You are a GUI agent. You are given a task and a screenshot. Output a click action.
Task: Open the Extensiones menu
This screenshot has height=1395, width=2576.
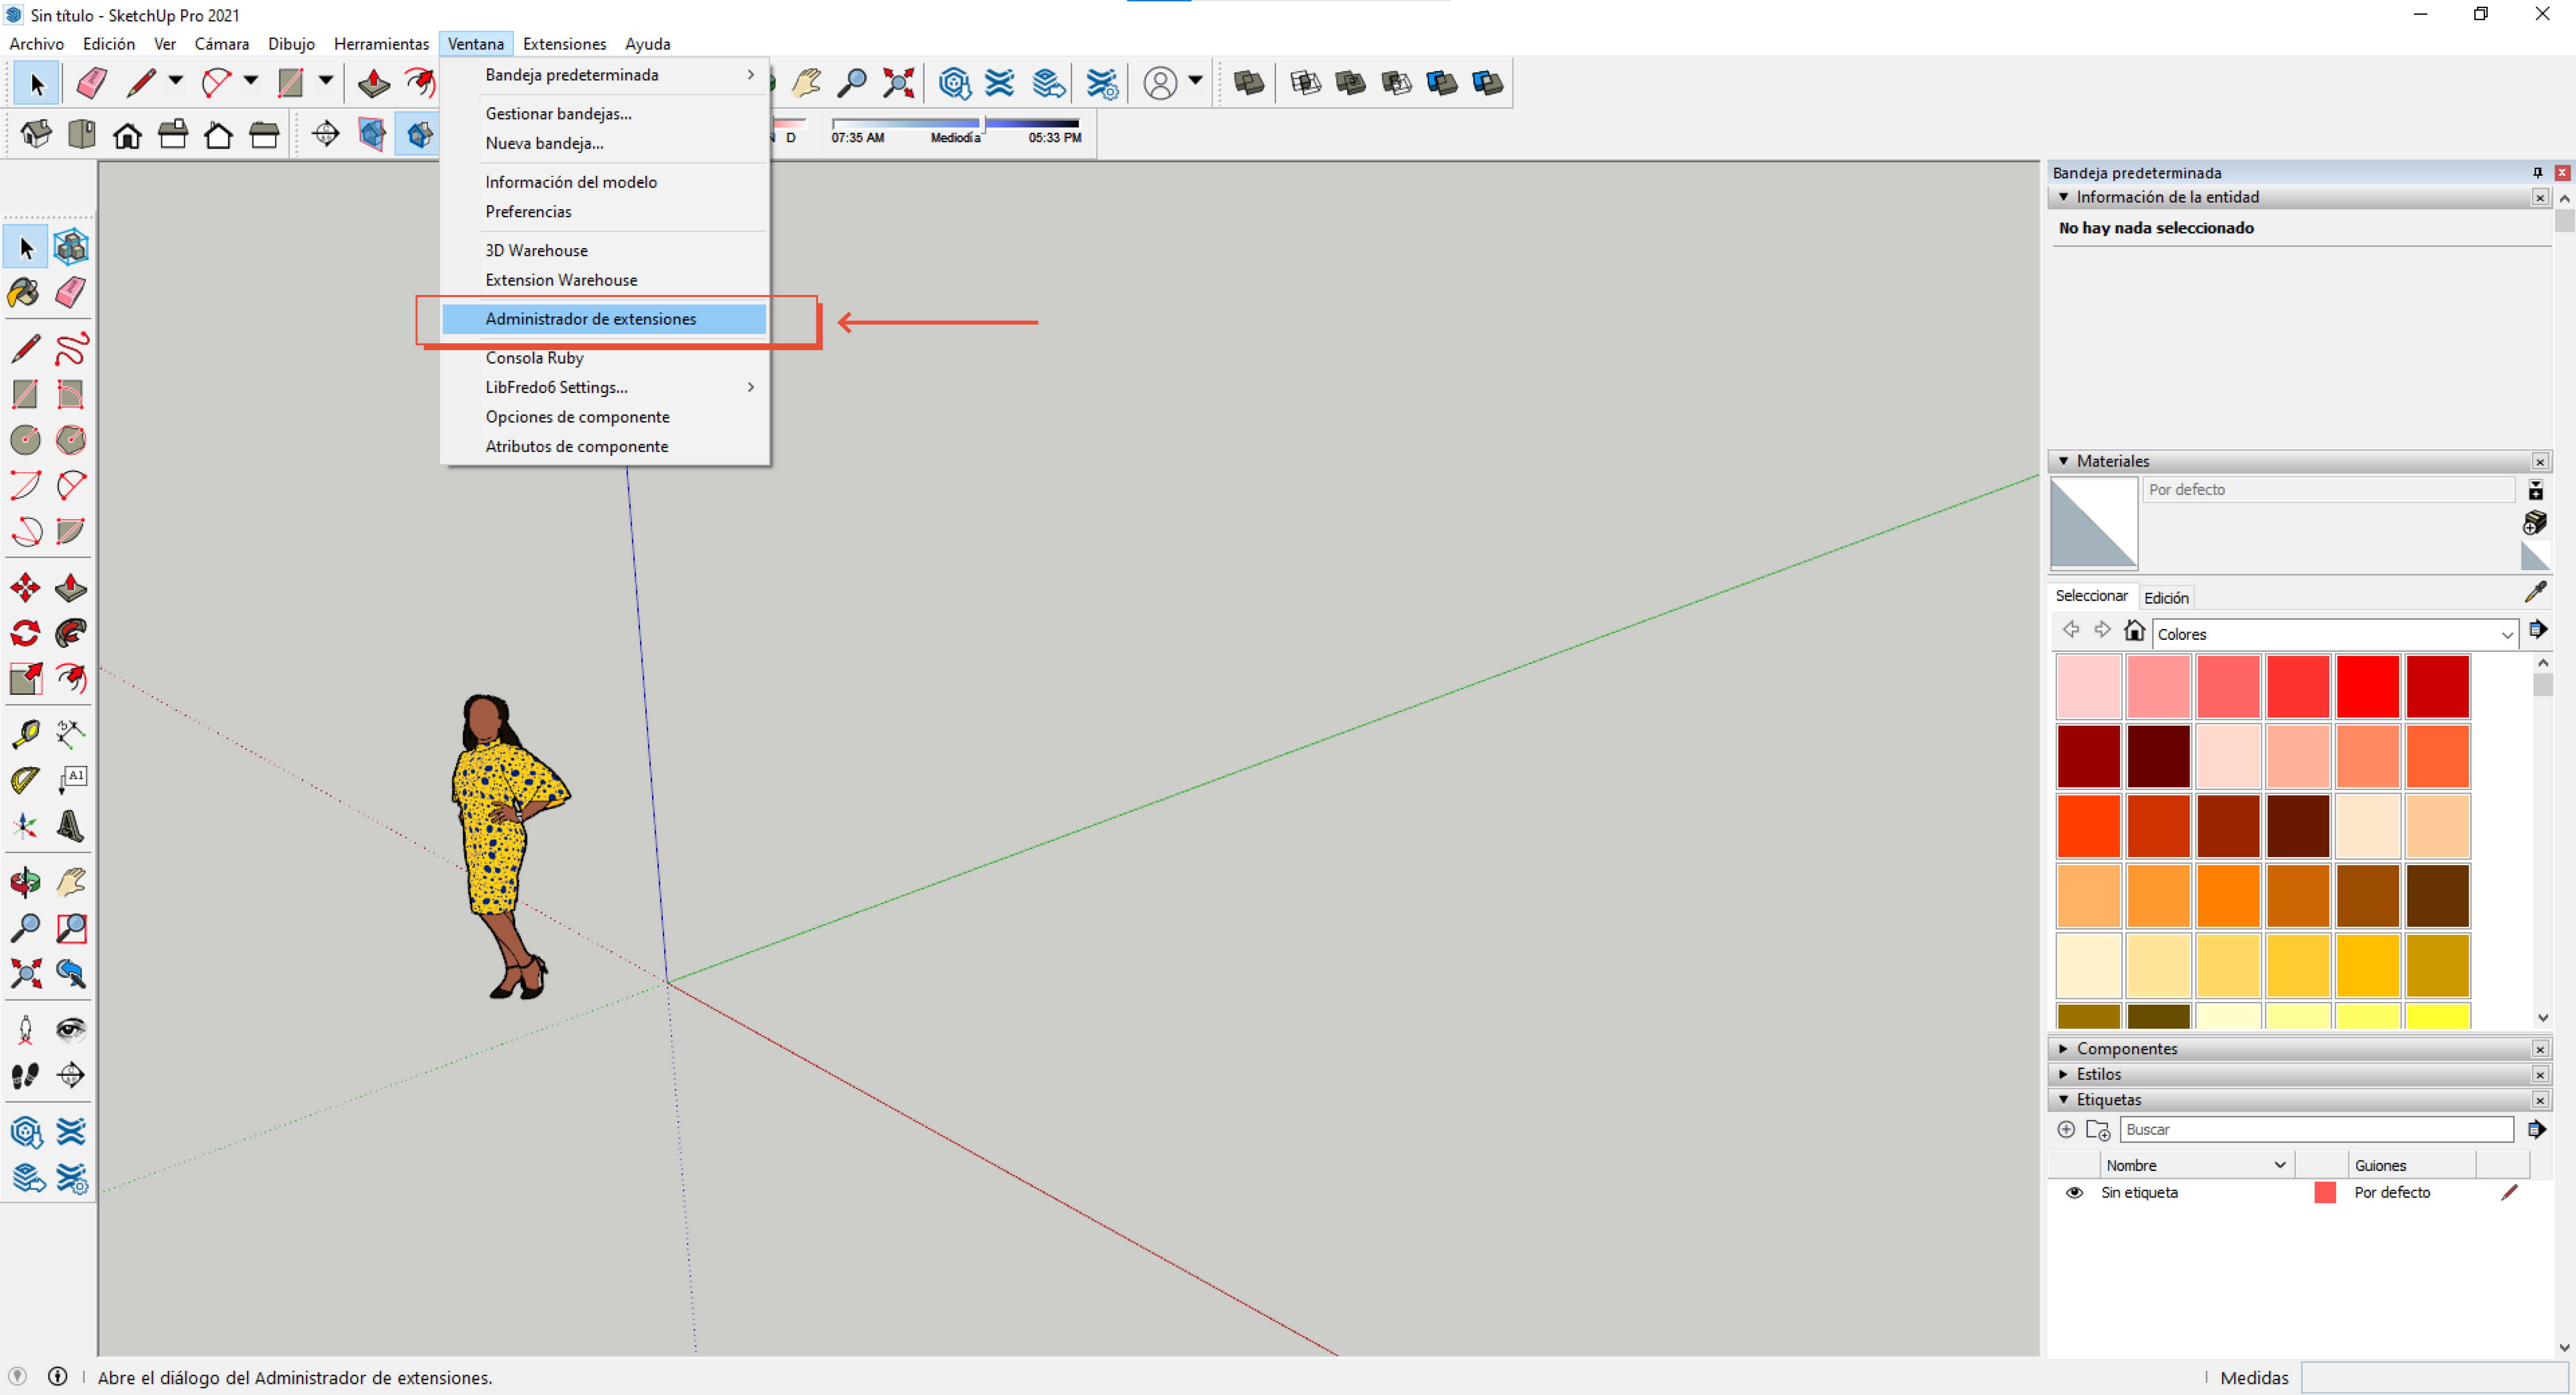564,44
